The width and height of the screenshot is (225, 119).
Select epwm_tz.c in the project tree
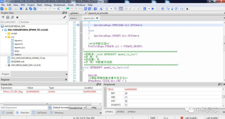point(20,48)
